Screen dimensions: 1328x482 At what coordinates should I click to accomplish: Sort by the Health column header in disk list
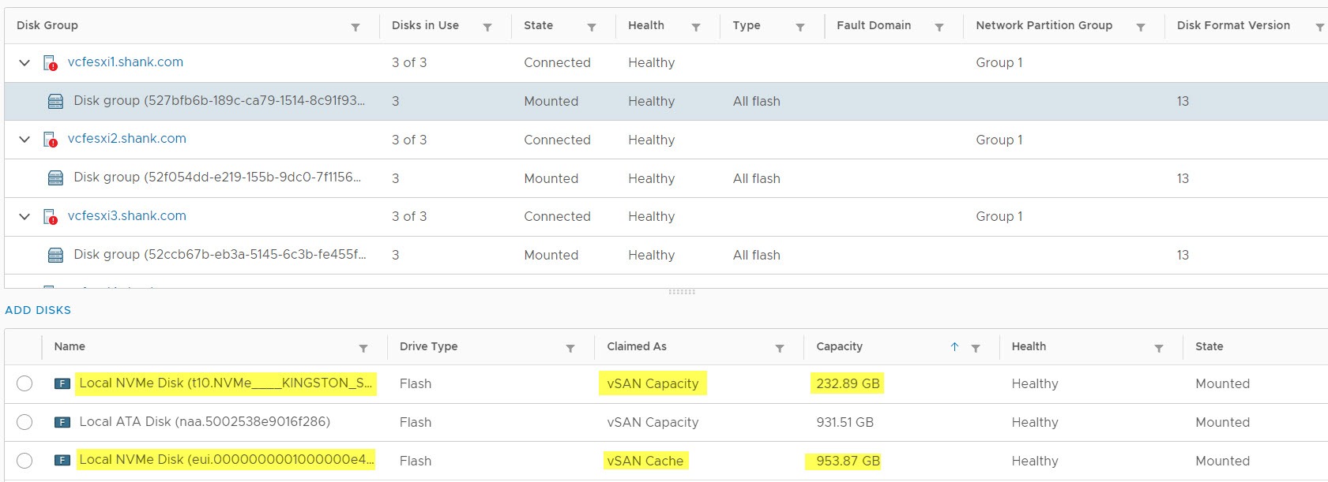coord(1029,346)
